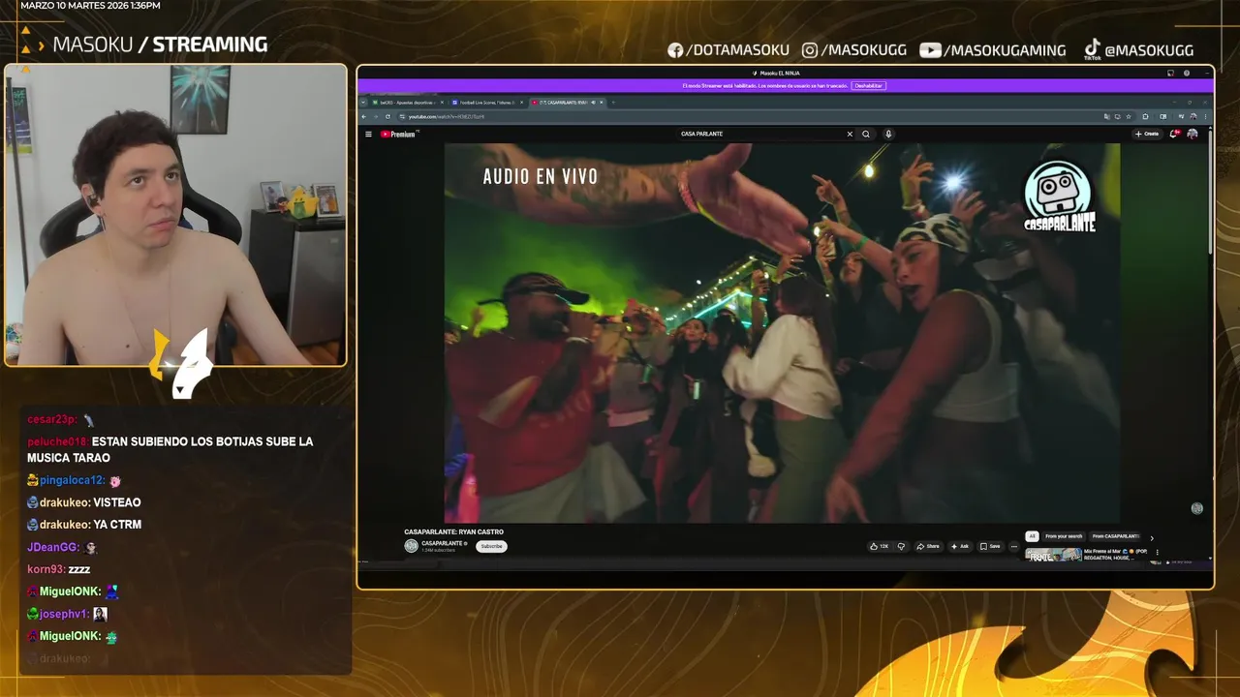Switch to the bet365 Apuestas deportivas tab
The width and height of the screenshot is (1240, 697).
pyautogui.click(x=407, y=102)
